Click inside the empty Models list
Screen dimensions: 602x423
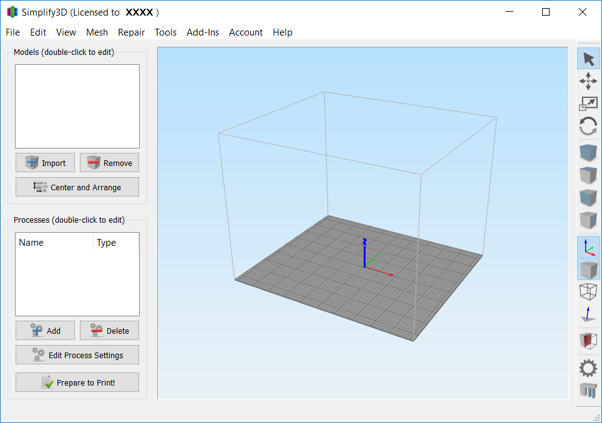click(x=77, y=106)
